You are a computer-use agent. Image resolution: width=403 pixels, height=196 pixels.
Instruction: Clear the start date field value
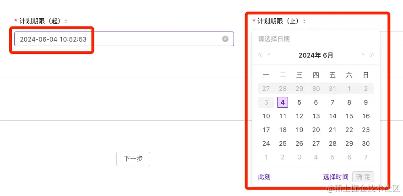pyautogui.click(x=225, y=39)
